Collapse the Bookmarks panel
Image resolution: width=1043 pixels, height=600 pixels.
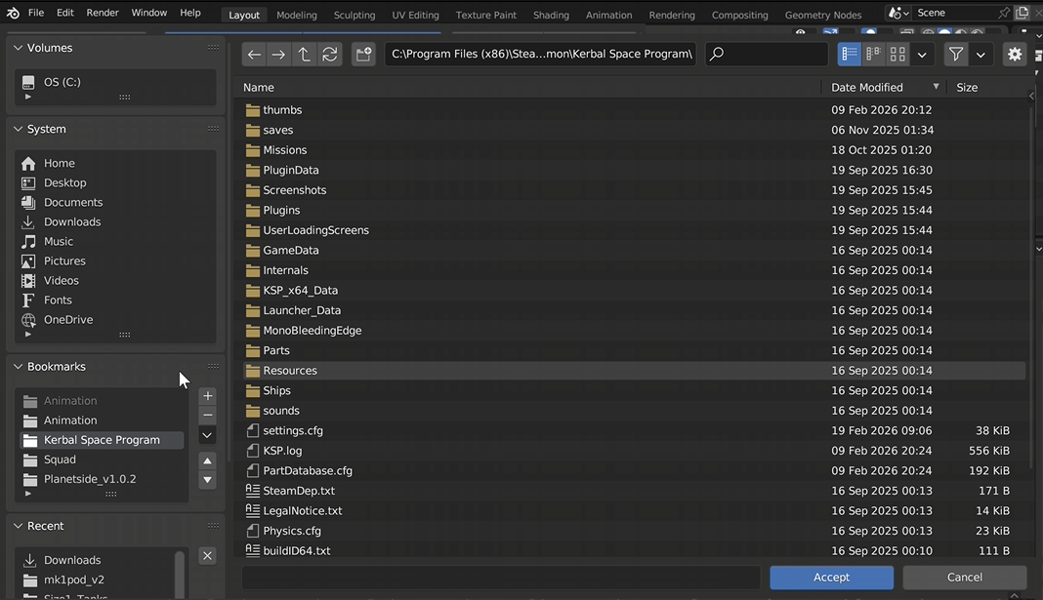tap(18, 367)
